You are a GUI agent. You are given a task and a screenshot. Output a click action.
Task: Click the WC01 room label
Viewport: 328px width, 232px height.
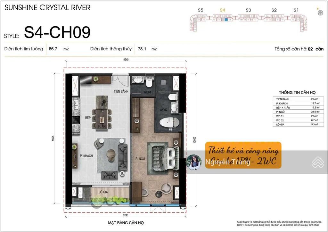click(147, 92)
